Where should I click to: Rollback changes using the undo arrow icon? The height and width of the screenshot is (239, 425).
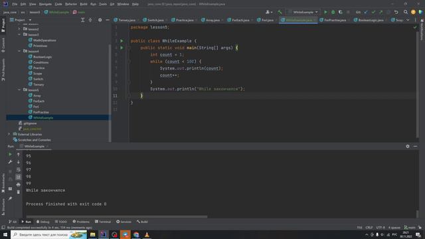(396, 12)
